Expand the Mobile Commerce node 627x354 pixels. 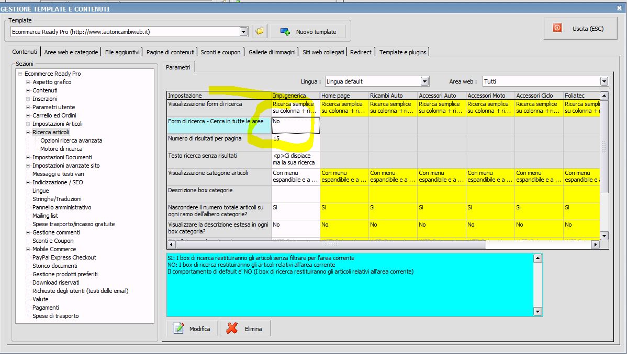click(x=28, y=250)
